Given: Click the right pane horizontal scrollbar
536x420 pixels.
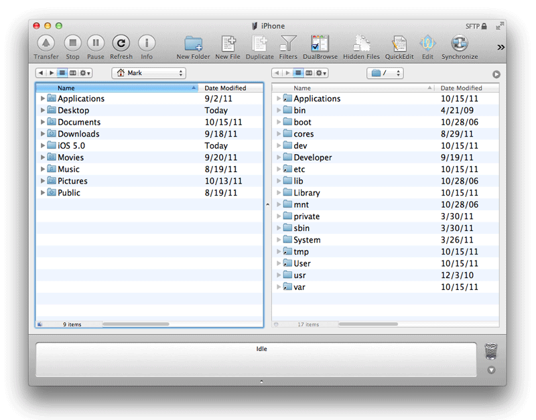Looking at the screenshot, I should 368,324.
